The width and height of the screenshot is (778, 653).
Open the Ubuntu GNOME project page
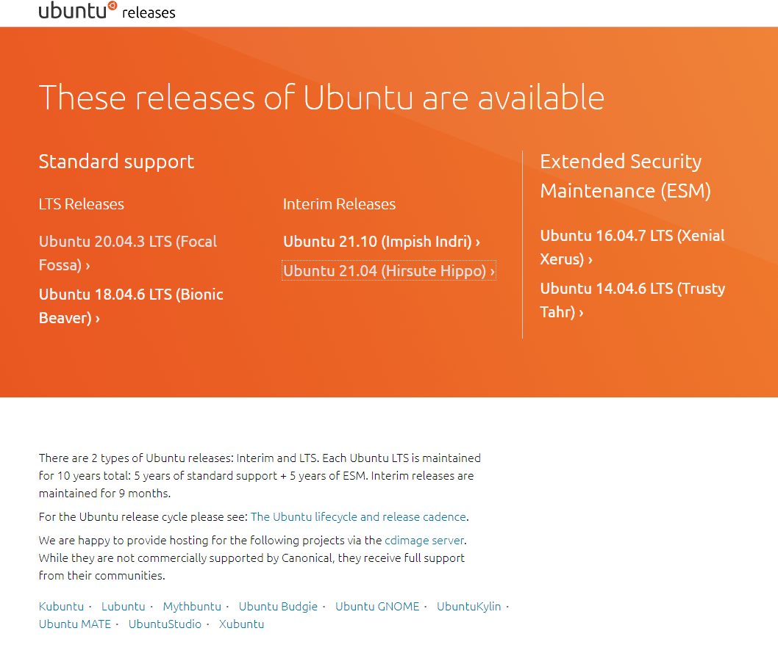[x=377, y=606]
